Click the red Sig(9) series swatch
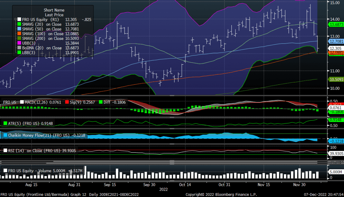 (x=67, y=102)
